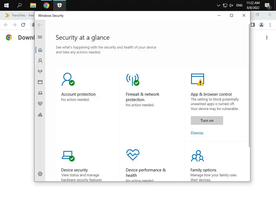Open the ENG language indicator

click(239, 5)
